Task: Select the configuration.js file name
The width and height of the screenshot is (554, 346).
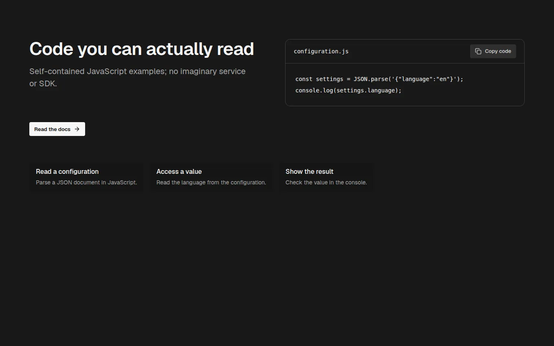Action: (321, 51)
